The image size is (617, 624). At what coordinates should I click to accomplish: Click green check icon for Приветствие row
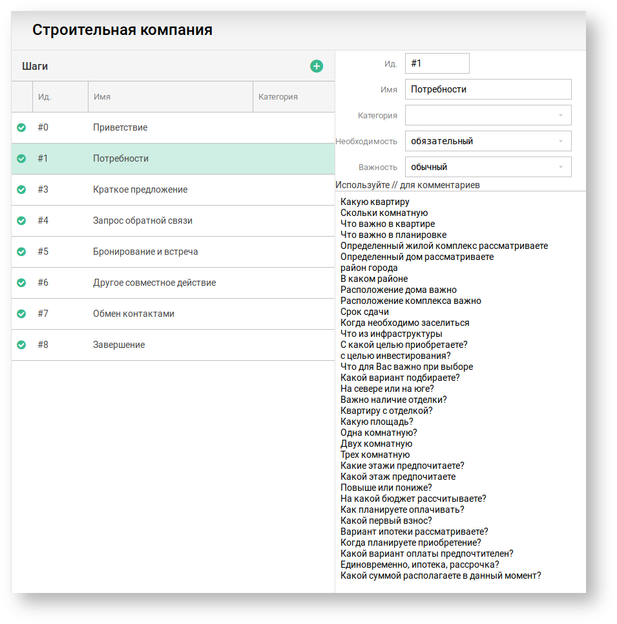21,127
